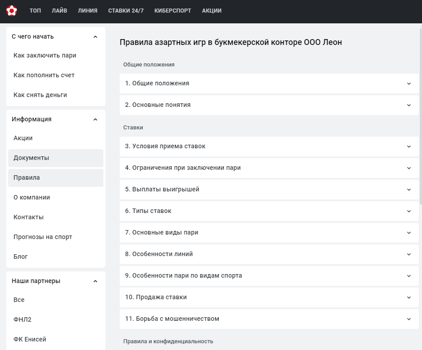
Task: Expand 4. Ограничения при заключении пари chevron
Action: pos(409,168)
